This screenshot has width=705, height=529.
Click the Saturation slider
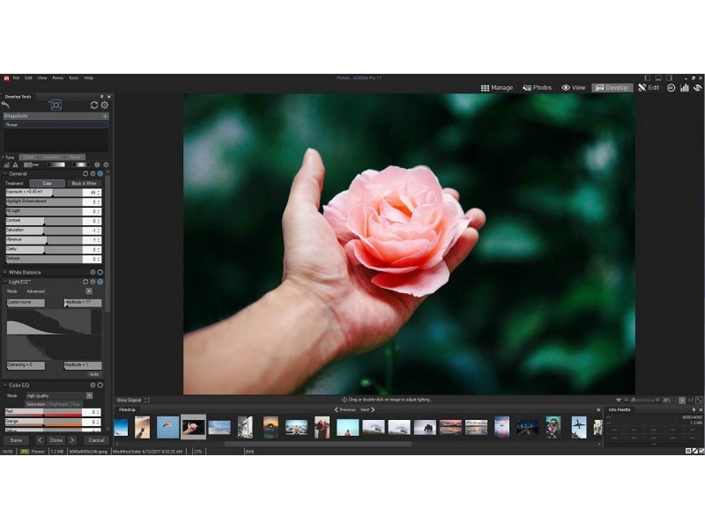44,230
